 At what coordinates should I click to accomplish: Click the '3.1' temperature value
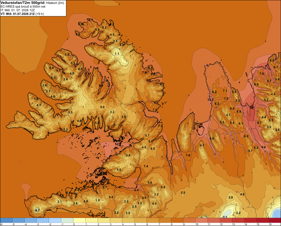click(48, 91)
